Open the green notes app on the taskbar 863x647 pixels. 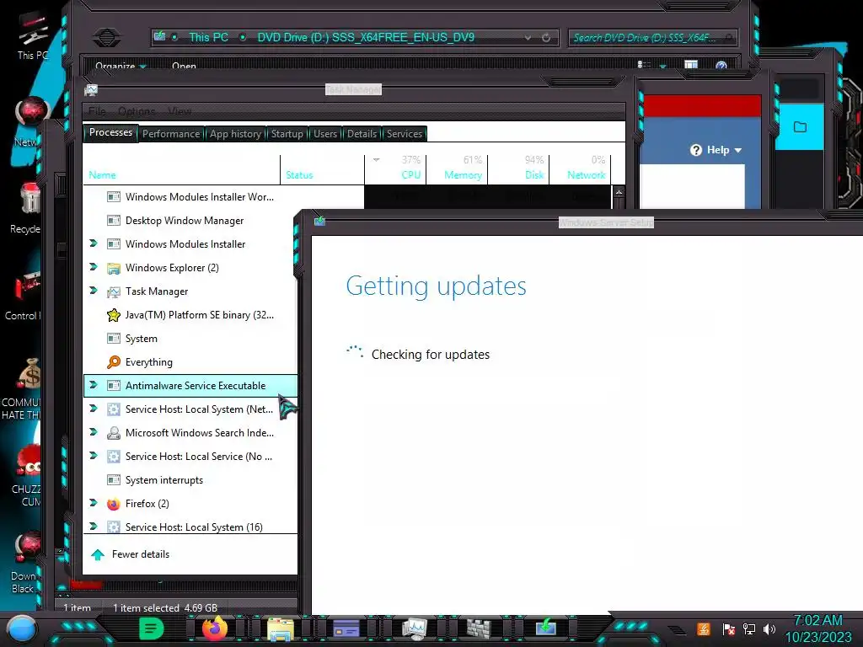[152, 628]
